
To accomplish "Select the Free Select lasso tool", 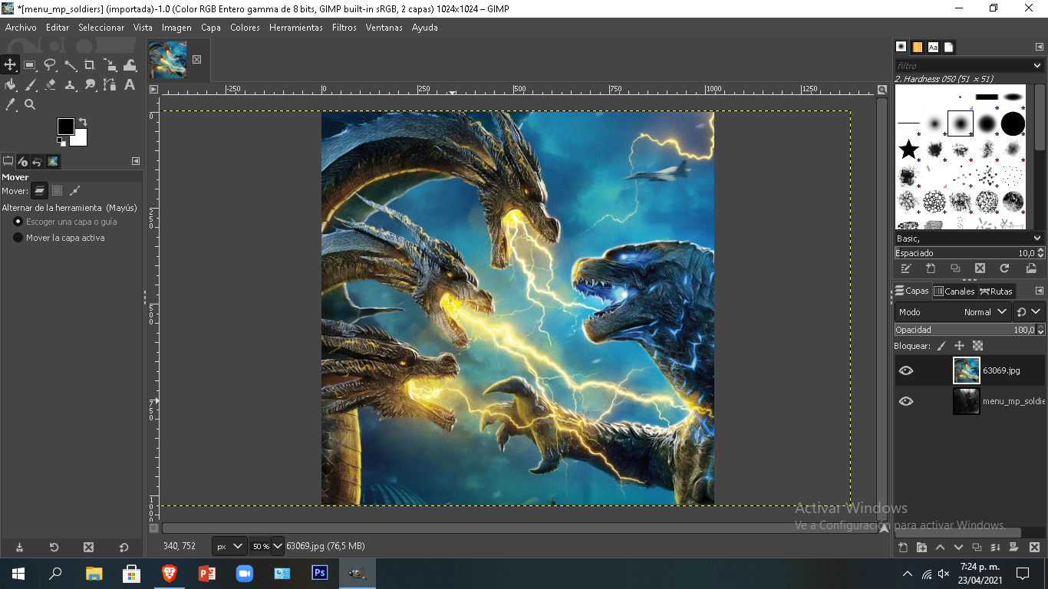I will [50, 65].
